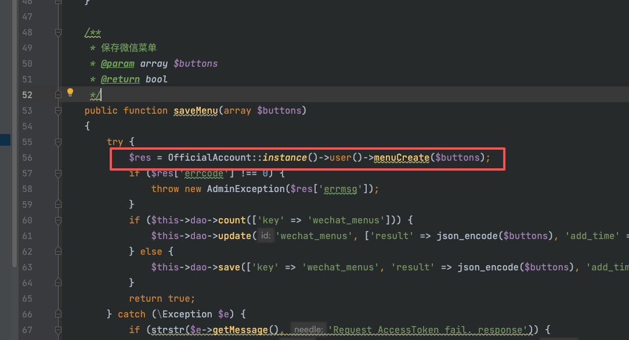Click the fold end marker at line 64

pyautogui.click(x=58, y=283)
